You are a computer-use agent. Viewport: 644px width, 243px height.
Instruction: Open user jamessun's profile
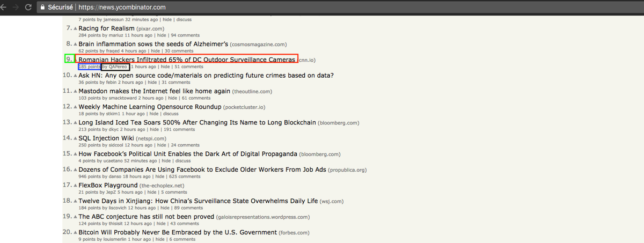click(113, 19)
